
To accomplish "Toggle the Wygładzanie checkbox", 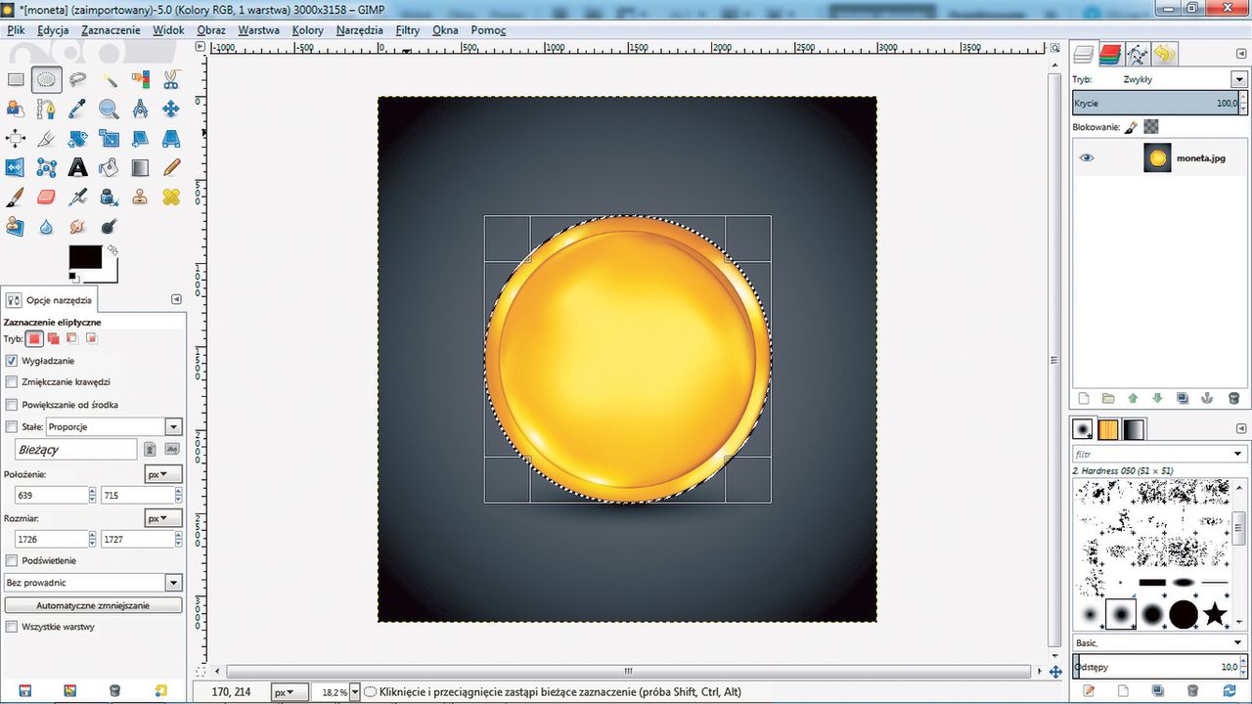I will 12,361.
